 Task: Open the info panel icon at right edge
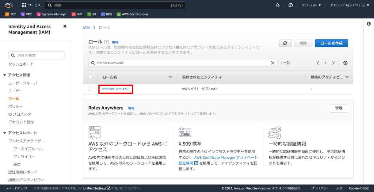[x=369, y=24]
